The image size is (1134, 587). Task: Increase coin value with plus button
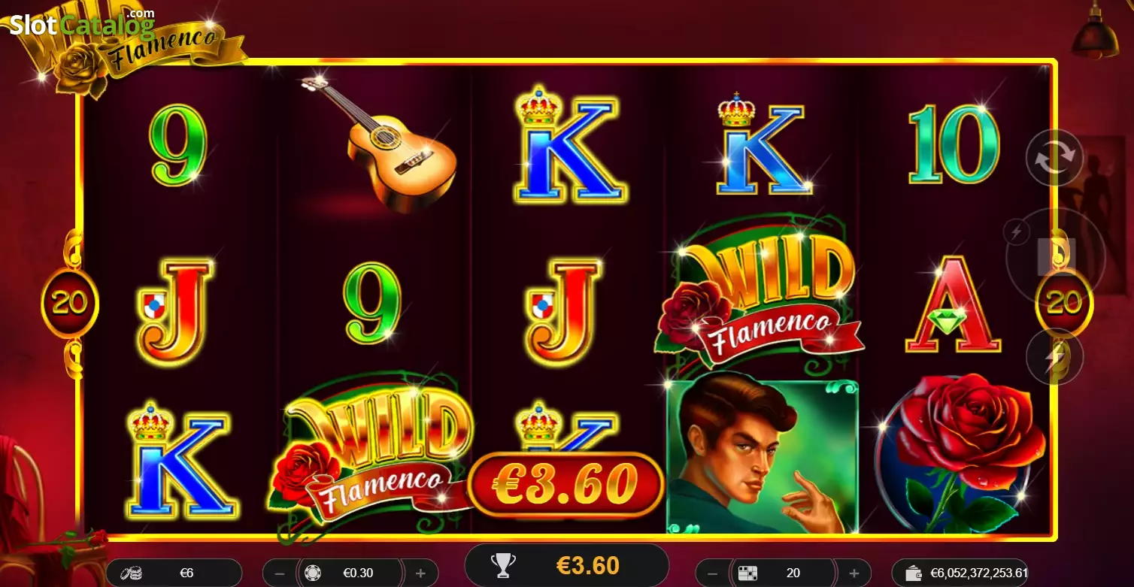tap(421, 573)
